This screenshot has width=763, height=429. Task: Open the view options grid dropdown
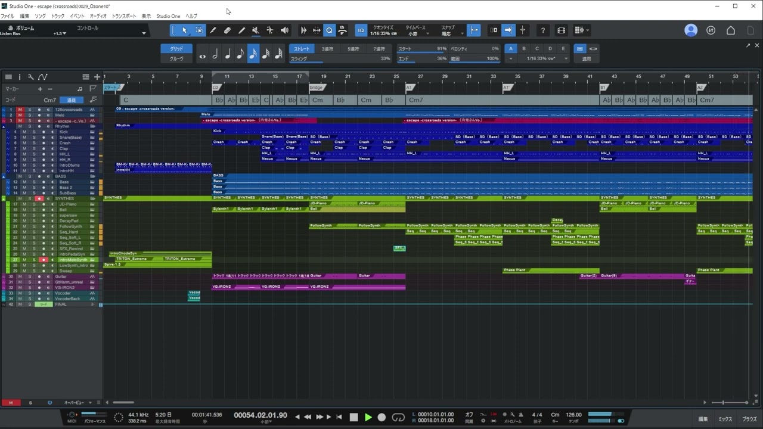tap(581, 30)
